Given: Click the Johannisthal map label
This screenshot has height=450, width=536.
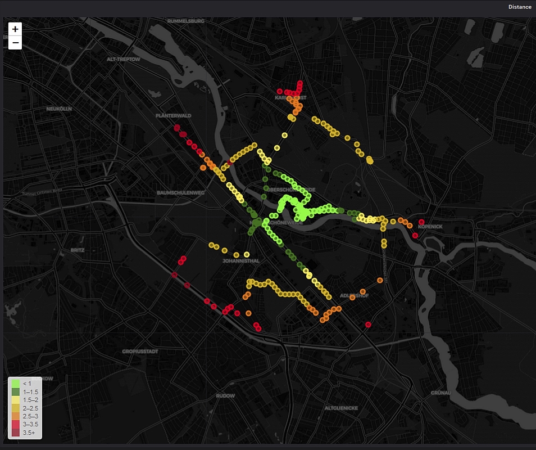Looking at the screenshot, I should (240, 261).
